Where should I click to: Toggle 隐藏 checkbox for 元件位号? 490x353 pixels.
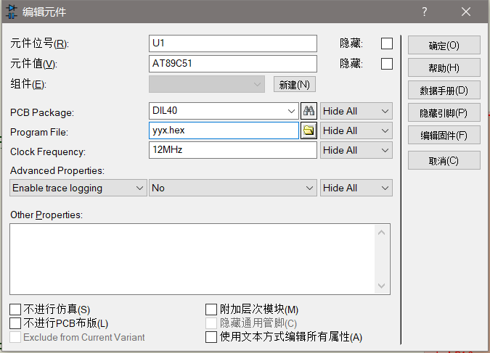(x=387, y=43)
